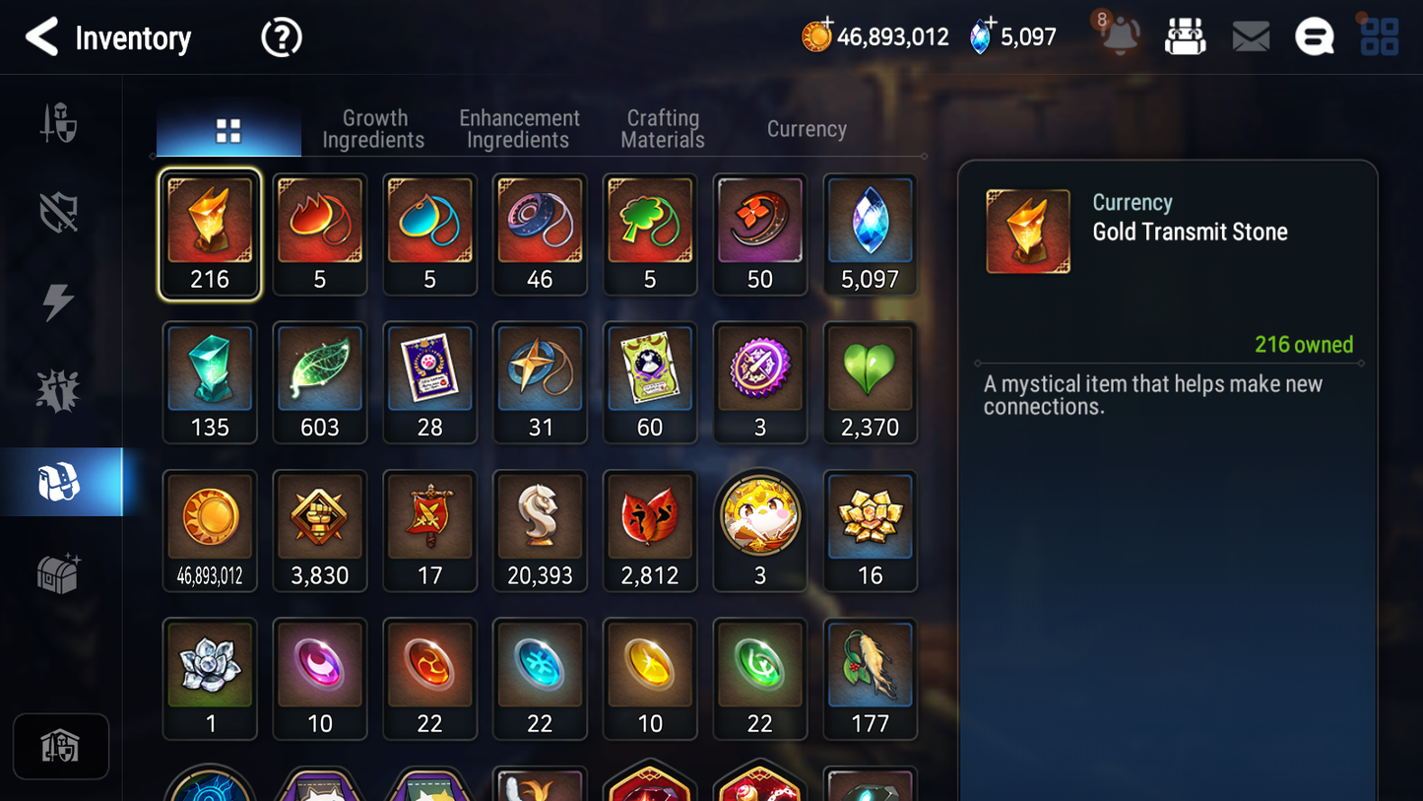1423x801 pixels.
Task: Select the green leaf item with 603
Action: [x=320, y=382]
